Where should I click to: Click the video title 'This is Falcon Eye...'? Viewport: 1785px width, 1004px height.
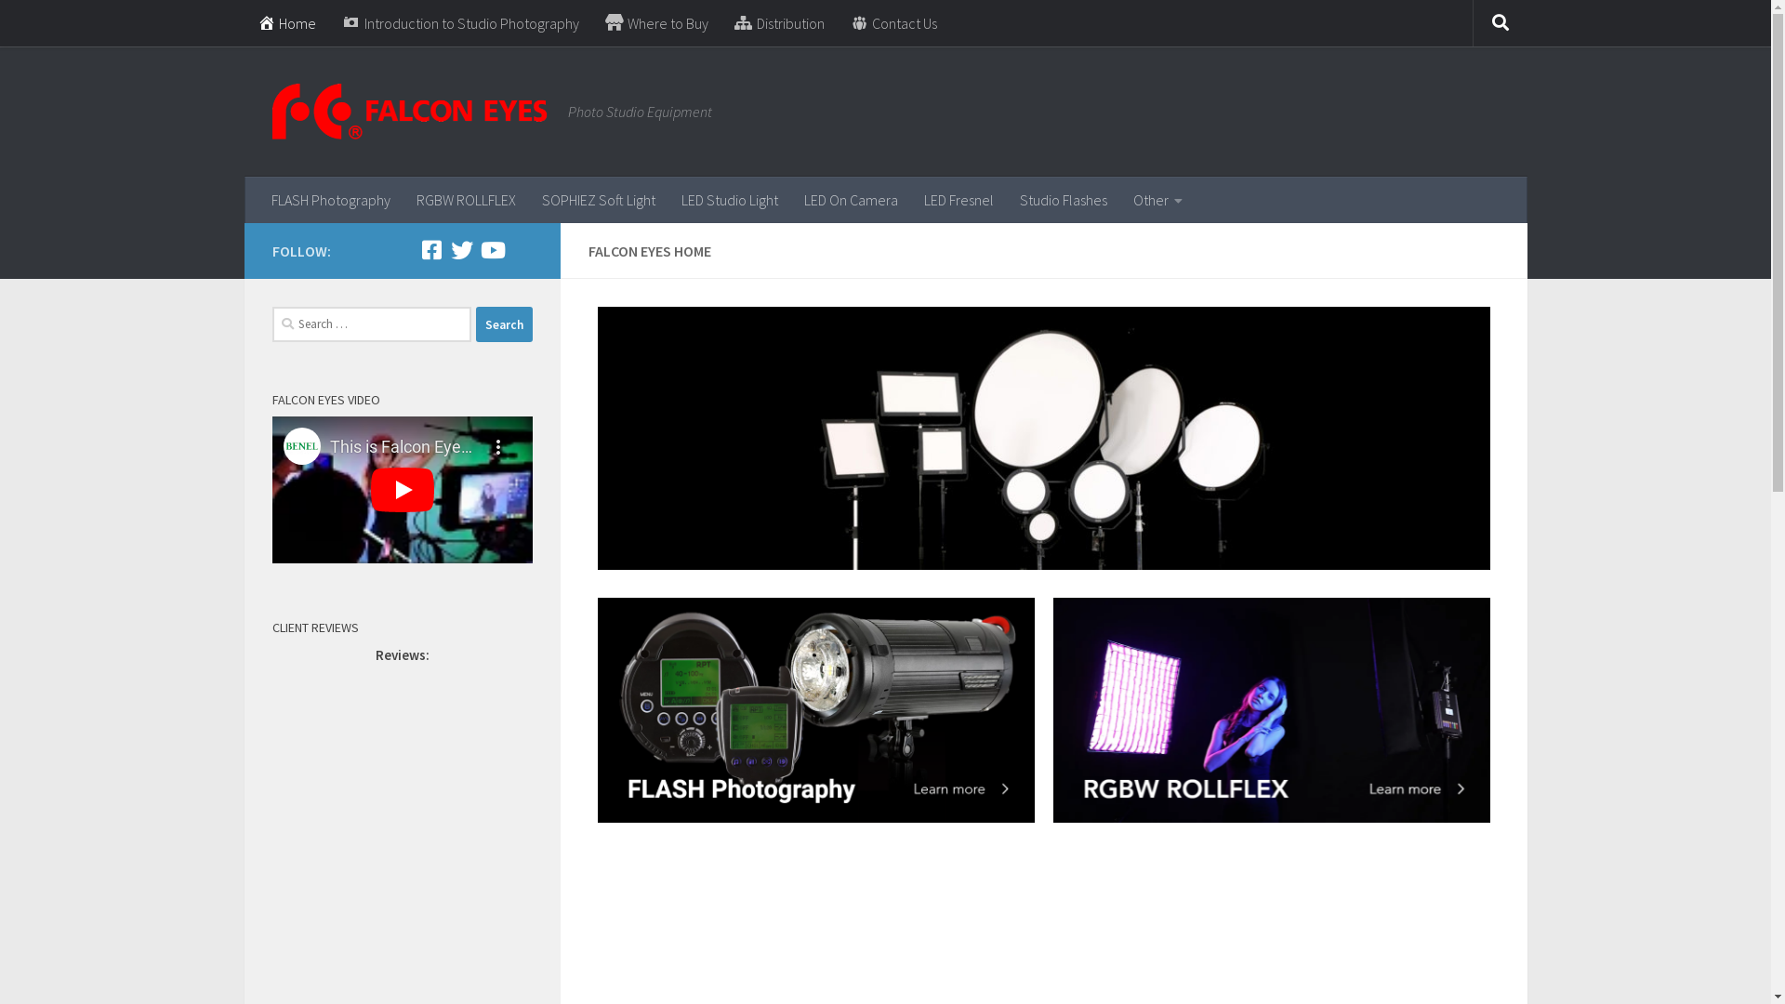[401, 447]
